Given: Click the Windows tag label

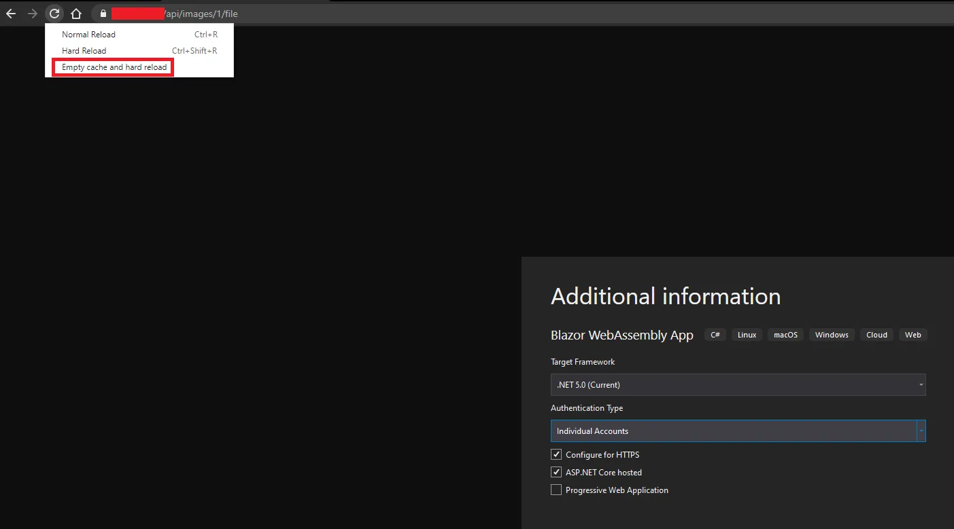Looking at the screenshot, I should coord(832,335).
